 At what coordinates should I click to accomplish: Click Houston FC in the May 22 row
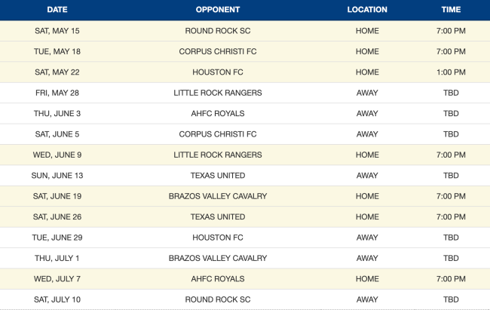pyautogui.click(x=218, y=72)
